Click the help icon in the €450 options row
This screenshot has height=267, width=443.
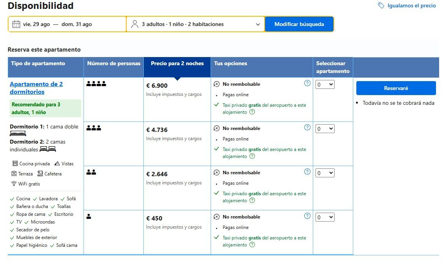(x=307, y=216)
